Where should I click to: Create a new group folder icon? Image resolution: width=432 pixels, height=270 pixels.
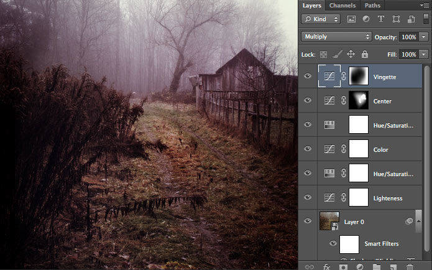377,267
